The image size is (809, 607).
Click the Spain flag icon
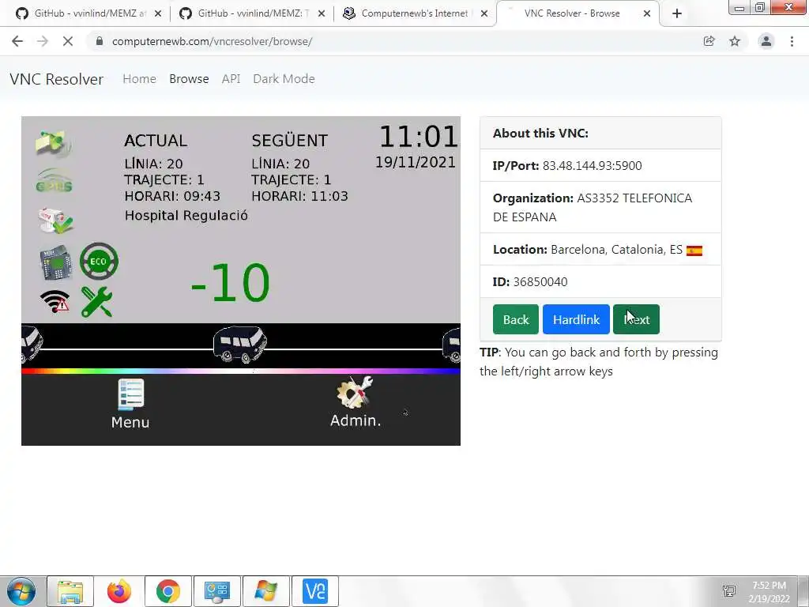tap(694, 251)
